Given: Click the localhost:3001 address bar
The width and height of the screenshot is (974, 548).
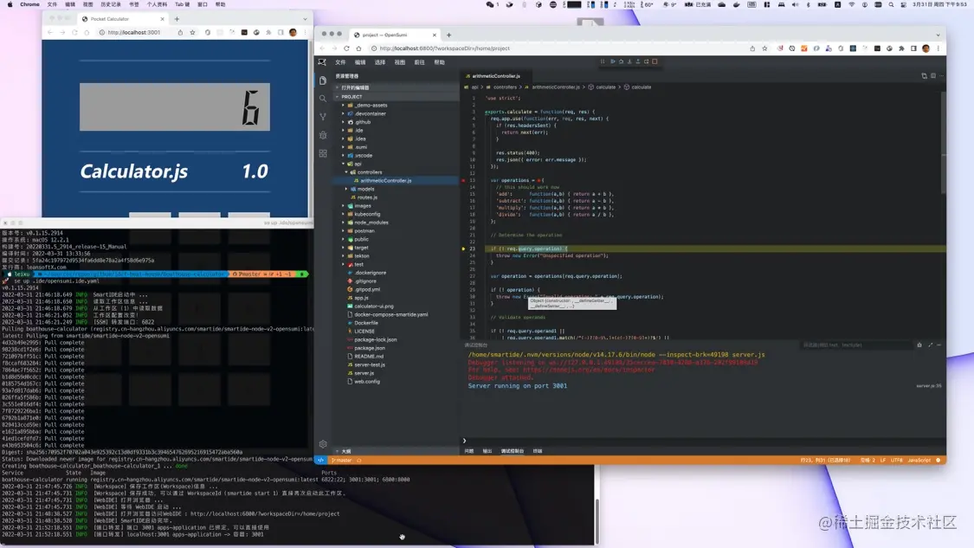Looking at the screenshot, I should pyautogui.click(x=134, y=33).
